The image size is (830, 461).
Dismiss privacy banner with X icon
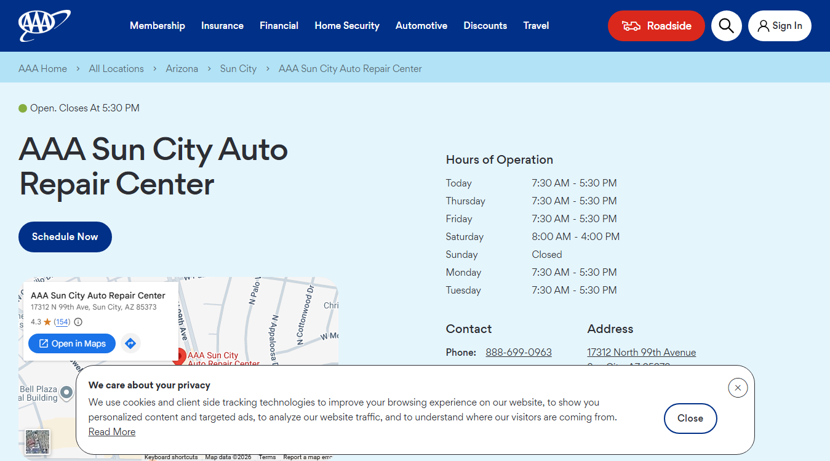tap(738, 388)
